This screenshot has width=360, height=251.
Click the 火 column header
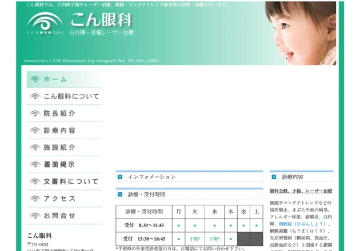195,212
